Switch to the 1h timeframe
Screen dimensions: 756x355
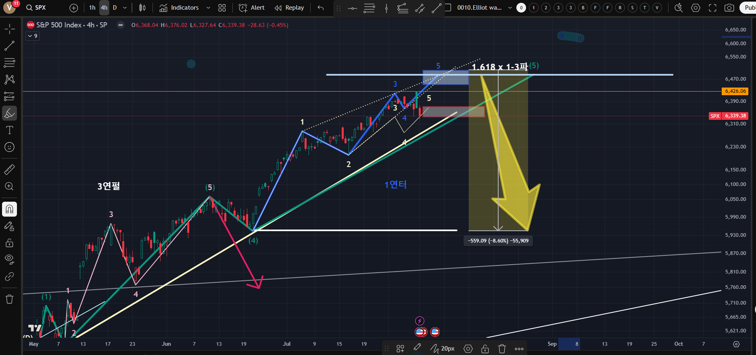tap(92, 8)
